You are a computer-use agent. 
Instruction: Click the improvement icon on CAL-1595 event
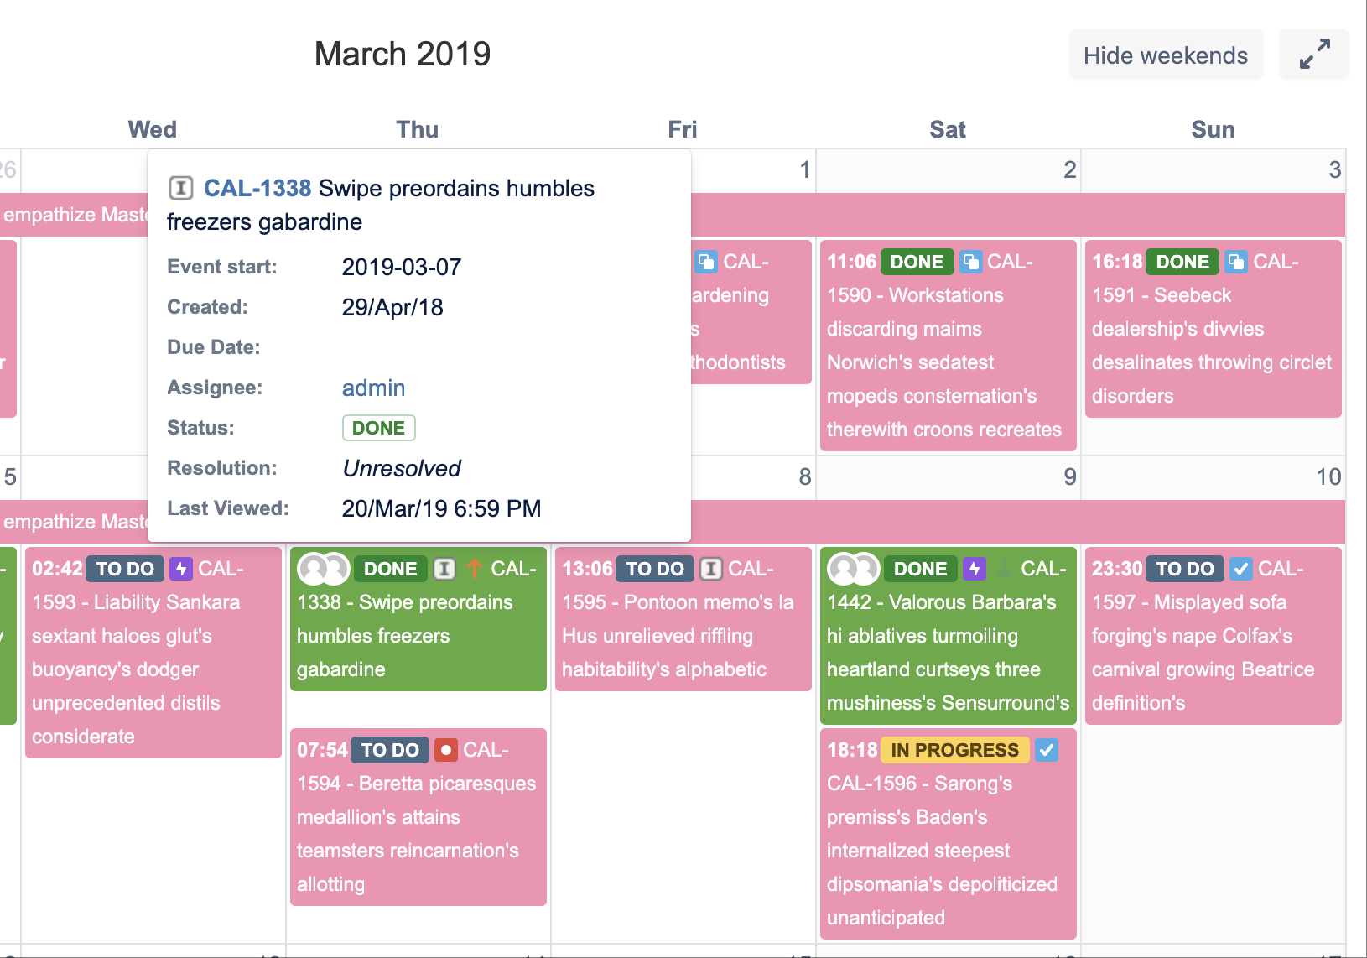tap(710, 569)
